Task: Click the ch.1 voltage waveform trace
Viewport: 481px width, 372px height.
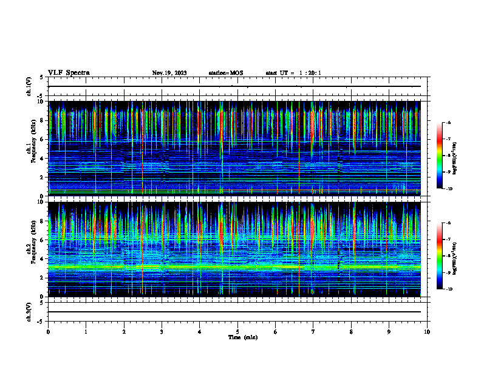Action: [x=234, y=86]
